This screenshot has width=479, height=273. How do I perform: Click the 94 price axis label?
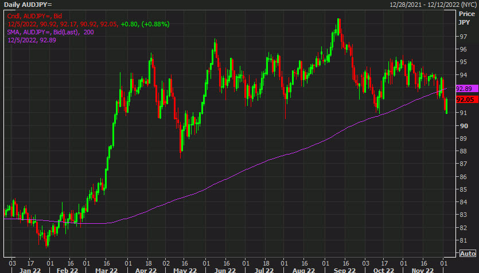[x=463, y=74]
